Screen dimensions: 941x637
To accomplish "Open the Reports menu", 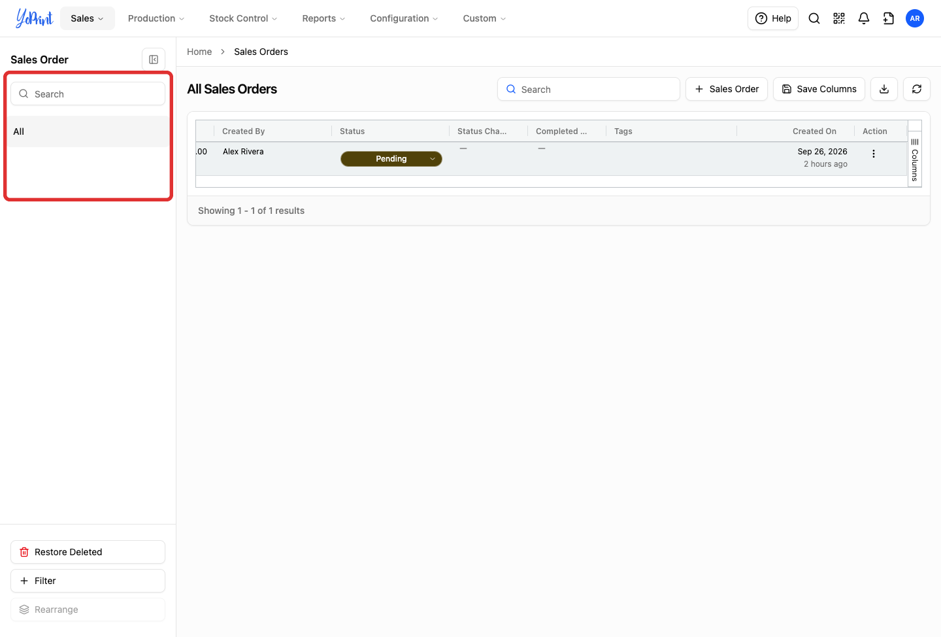I will pos(323,18).
